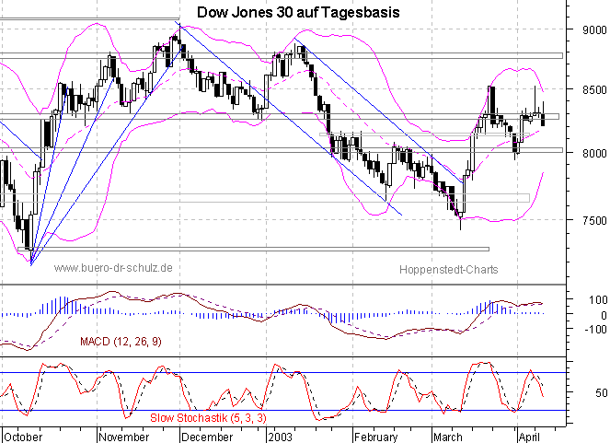Click the 'February' month label

[x=376, y=437]
